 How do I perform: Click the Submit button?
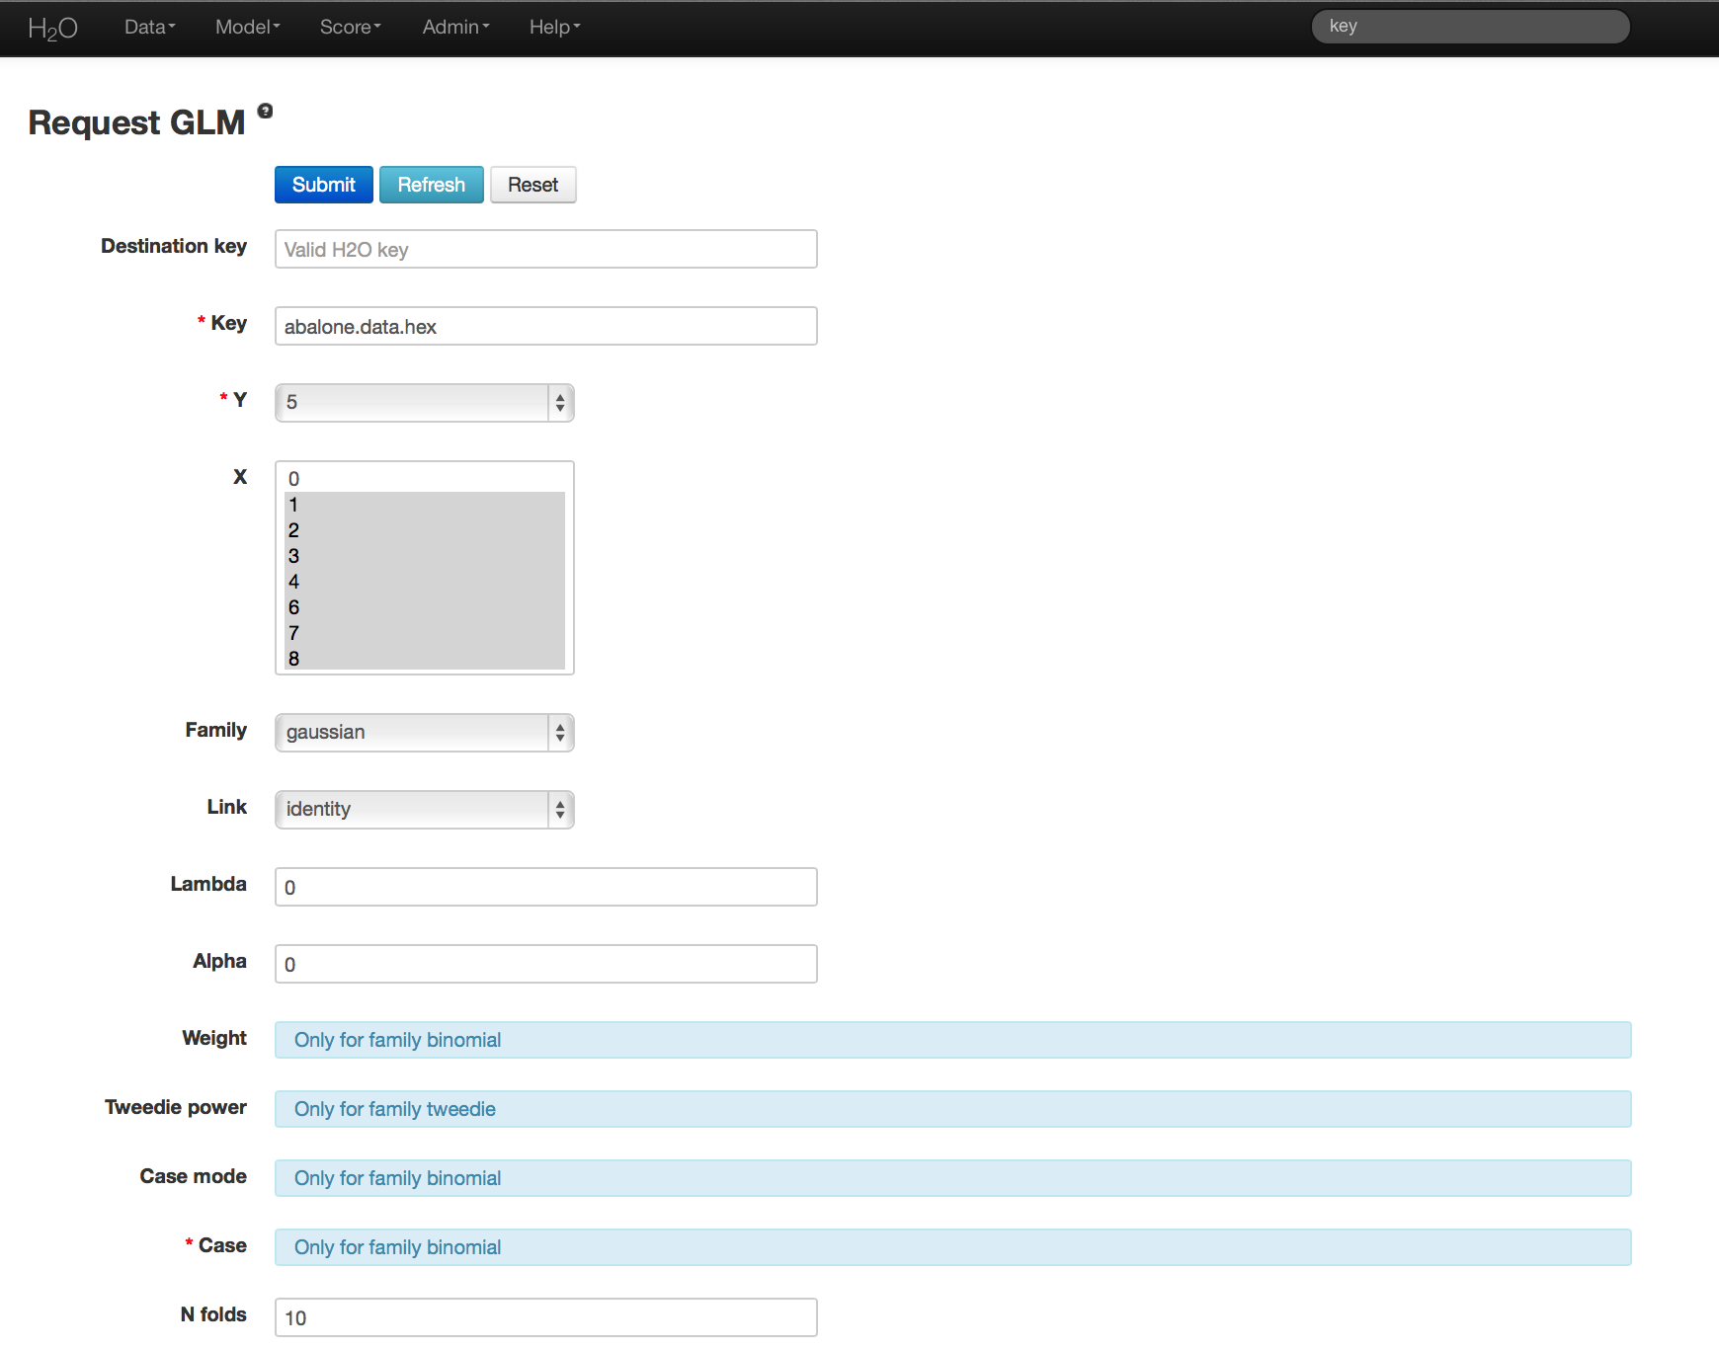pyautogui.click(x=323, y=185)
